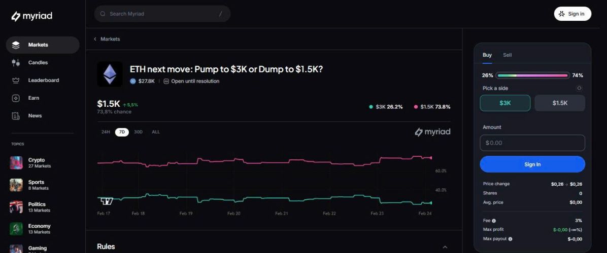This screenshot has height=253, width=607.
Task: Pick the $1.5K side
Action: click(x=560, y=103)
